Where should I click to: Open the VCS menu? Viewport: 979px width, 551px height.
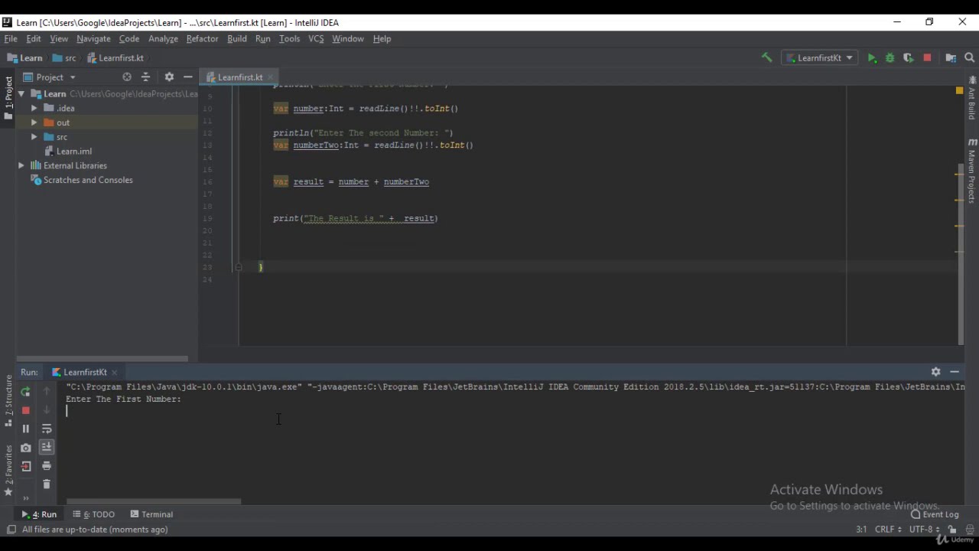pos(316,38)
